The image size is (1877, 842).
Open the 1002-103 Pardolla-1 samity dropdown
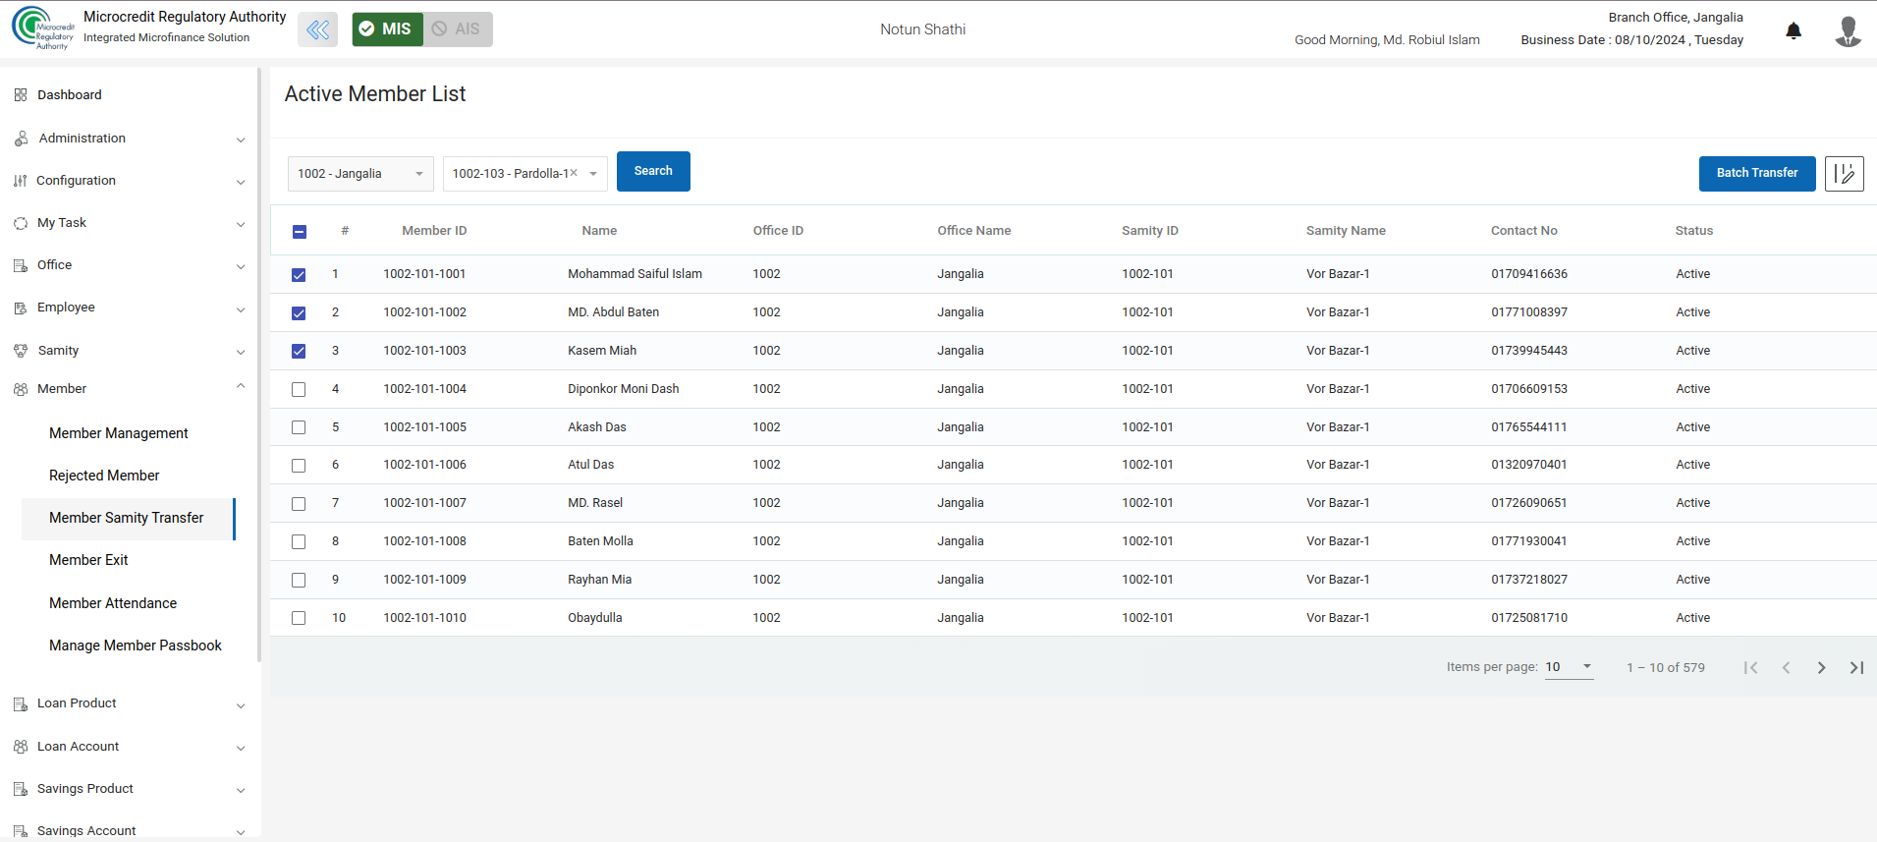(x=525, y=174)
